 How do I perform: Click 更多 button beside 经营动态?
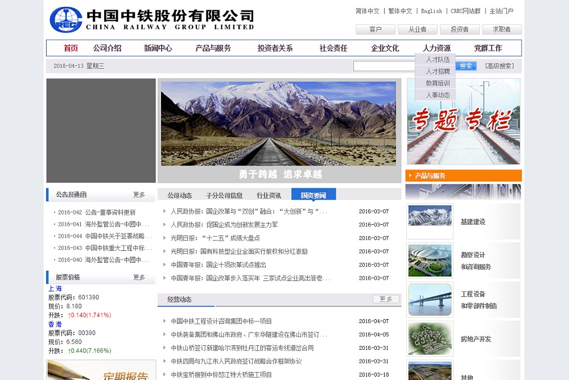click(386, 299)
